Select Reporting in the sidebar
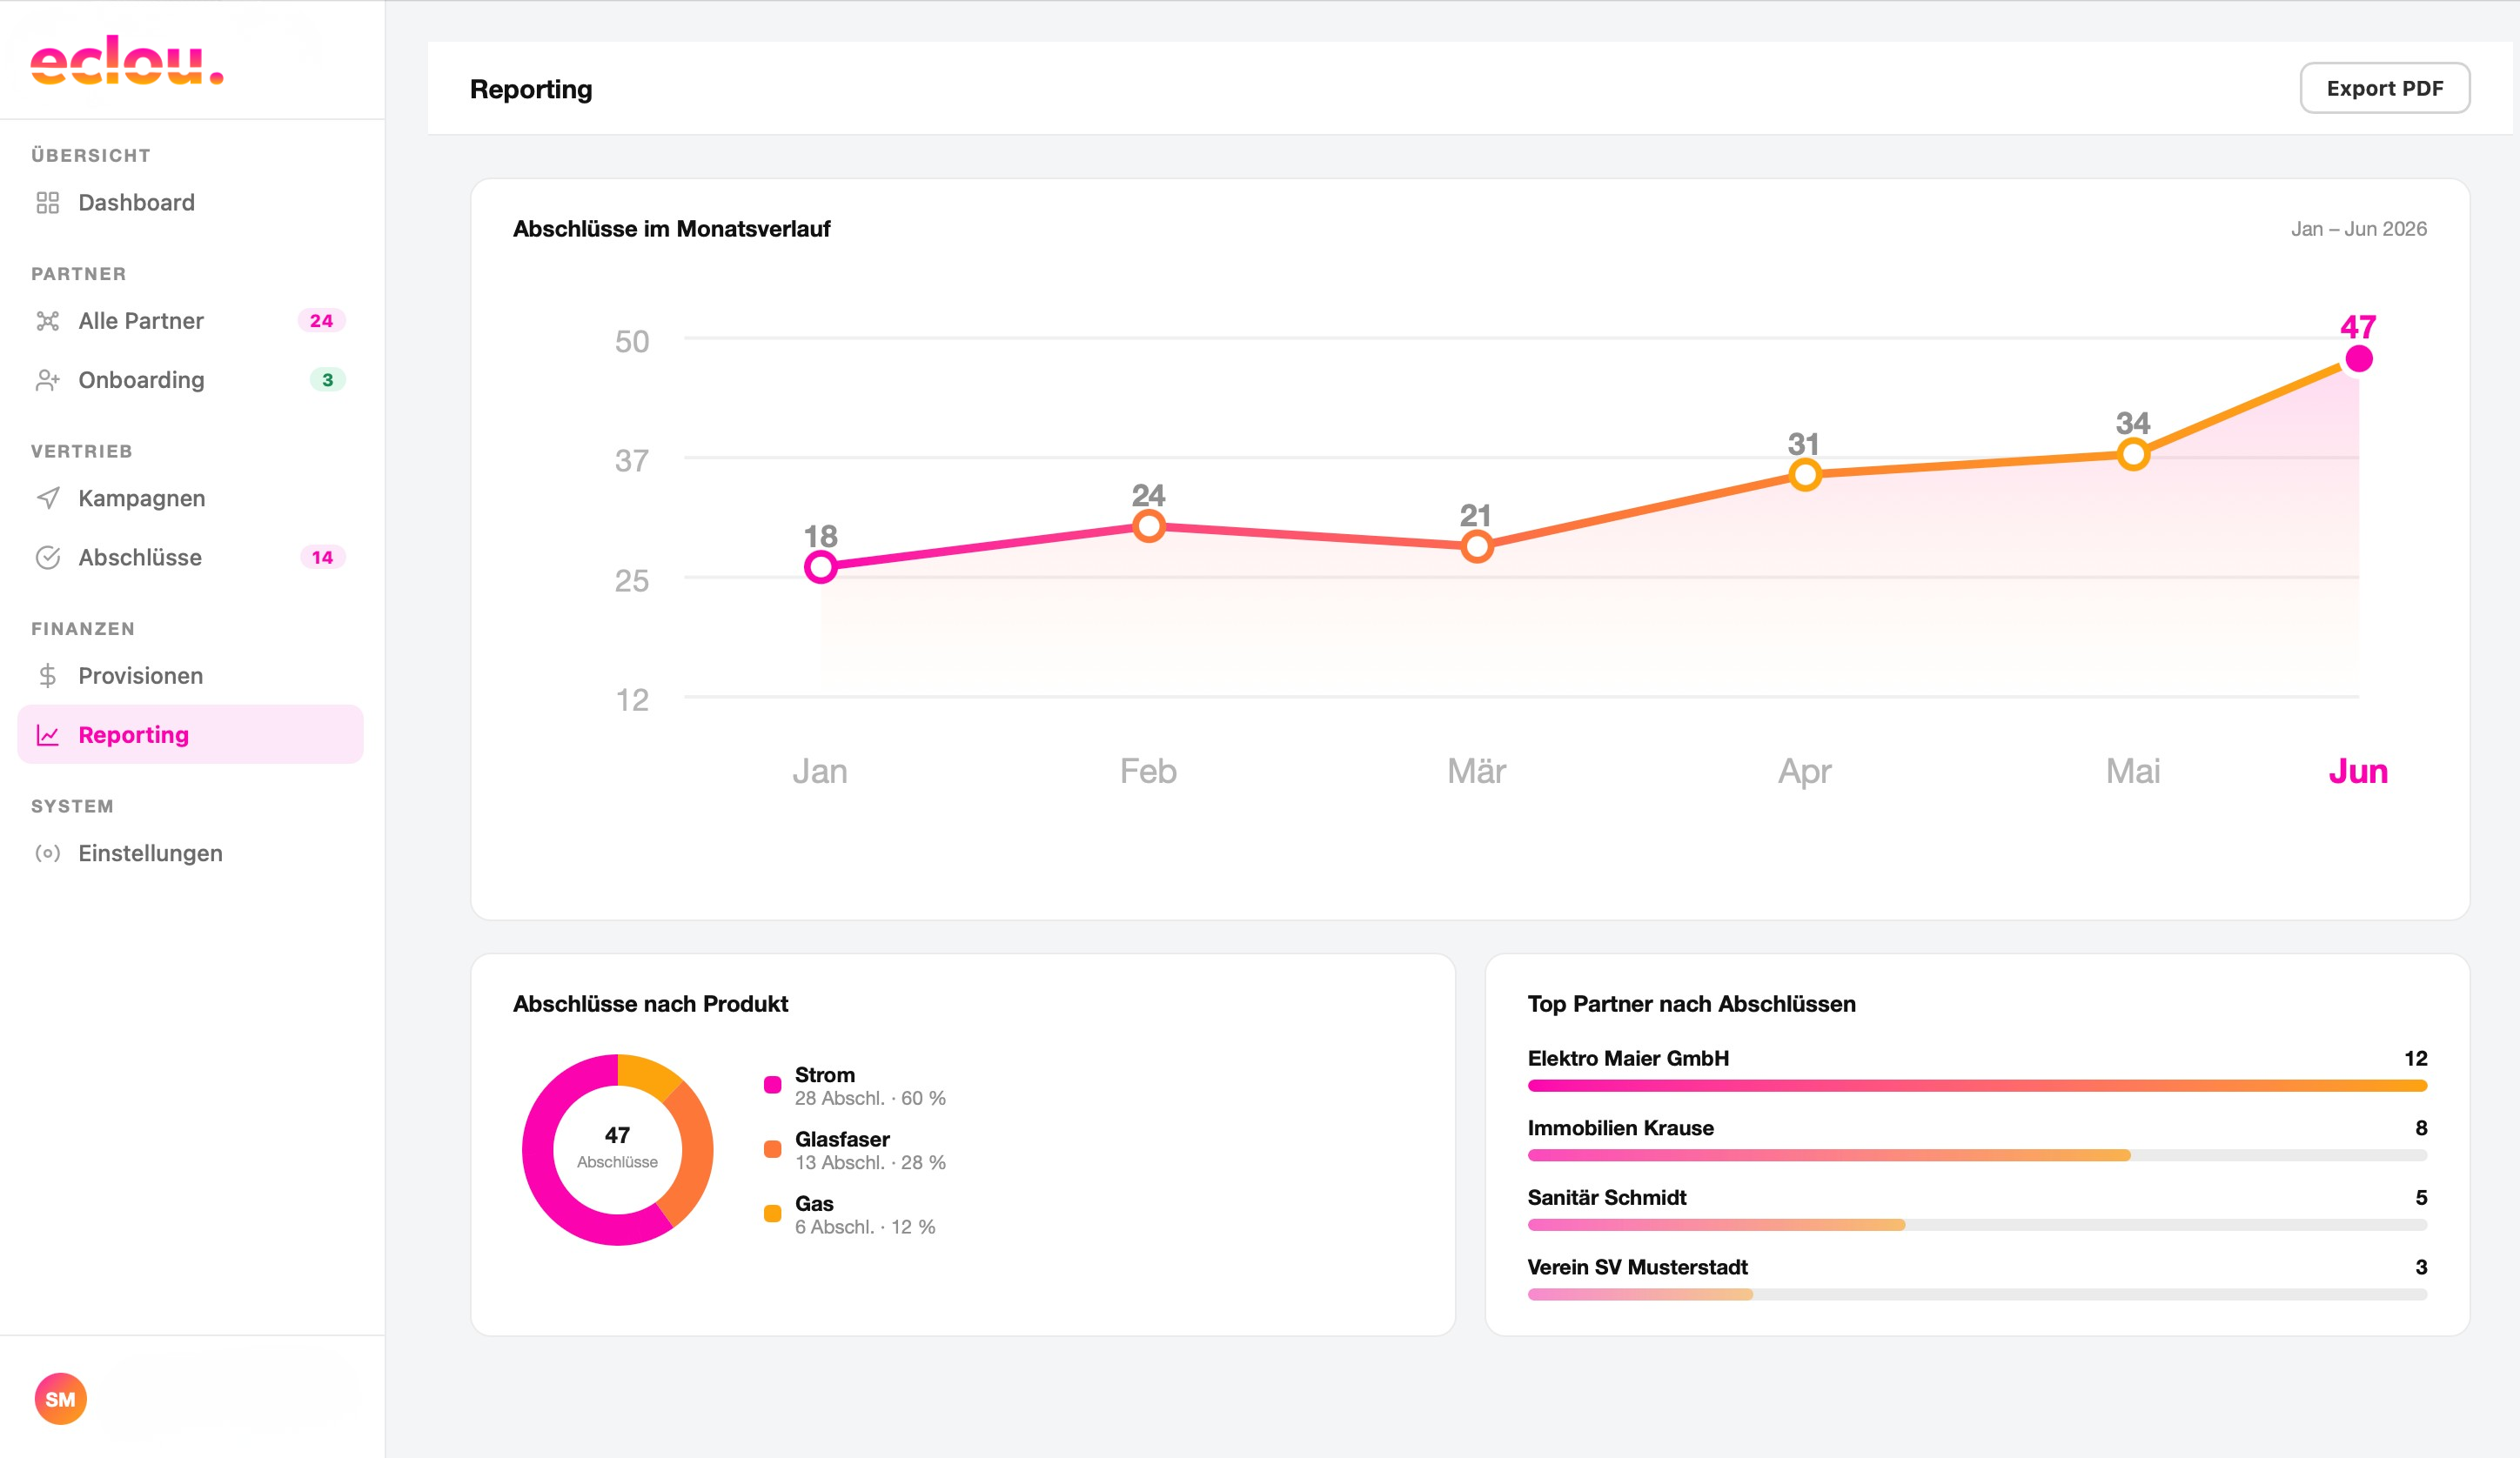Screen dimensions: 2520x1458 coord(190,735)
